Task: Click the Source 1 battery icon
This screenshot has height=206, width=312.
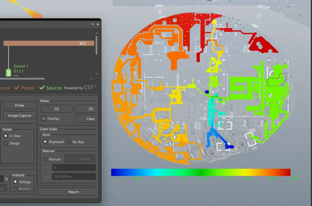Action: tap(8, 72)
